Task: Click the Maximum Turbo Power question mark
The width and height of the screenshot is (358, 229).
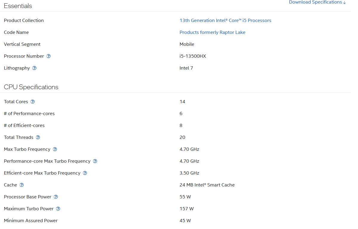Action: [58, 209]
